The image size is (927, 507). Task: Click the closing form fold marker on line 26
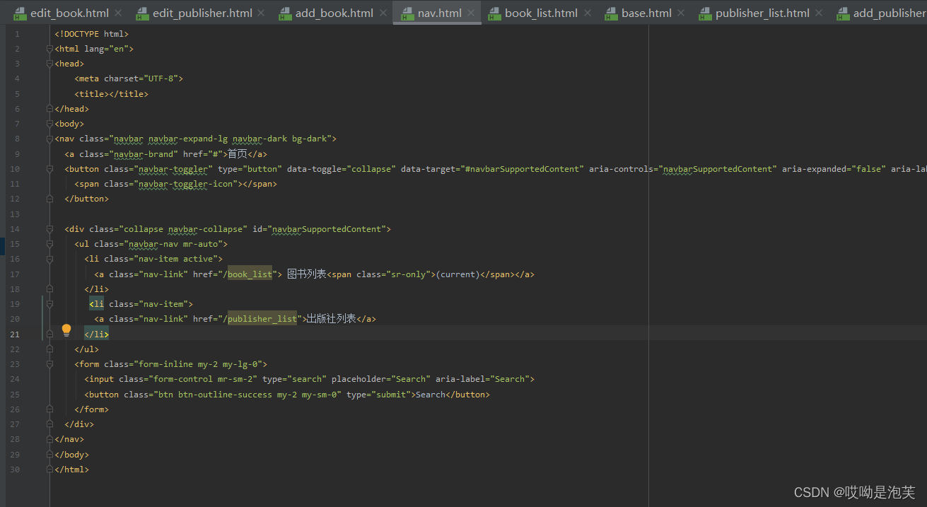pos(49,409)
